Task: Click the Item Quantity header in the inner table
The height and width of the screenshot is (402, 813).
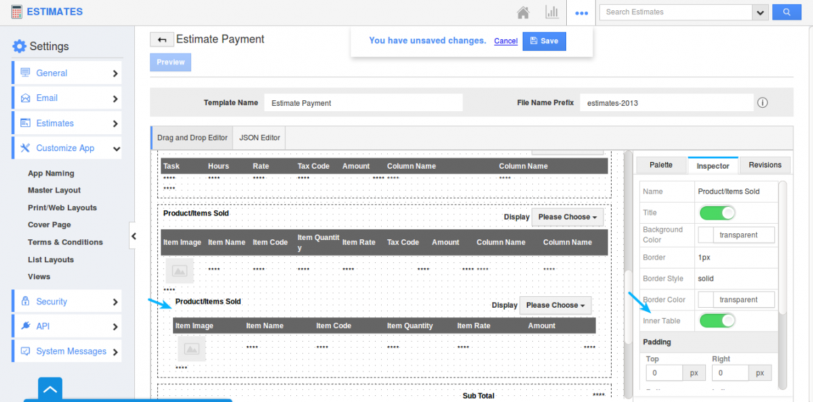Action: point(410,326)
